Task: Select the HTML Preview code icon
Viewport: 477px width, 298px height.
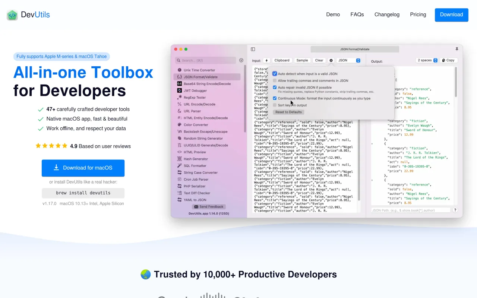Action: (x=180, y=152)
